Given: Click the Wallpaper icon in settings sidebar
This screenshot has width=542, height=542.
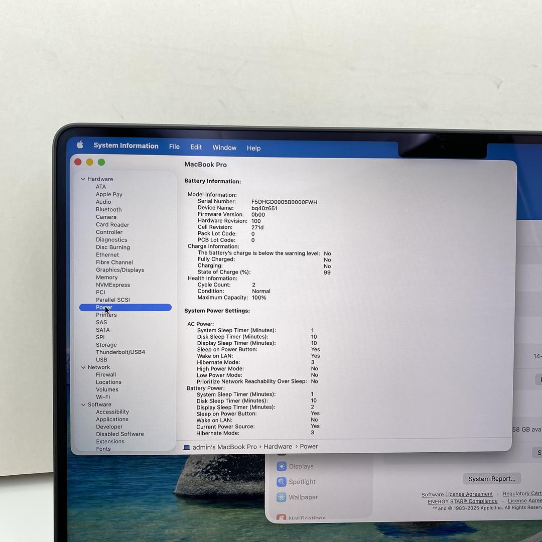Looking at the screenshot, I should coord(282,497).
